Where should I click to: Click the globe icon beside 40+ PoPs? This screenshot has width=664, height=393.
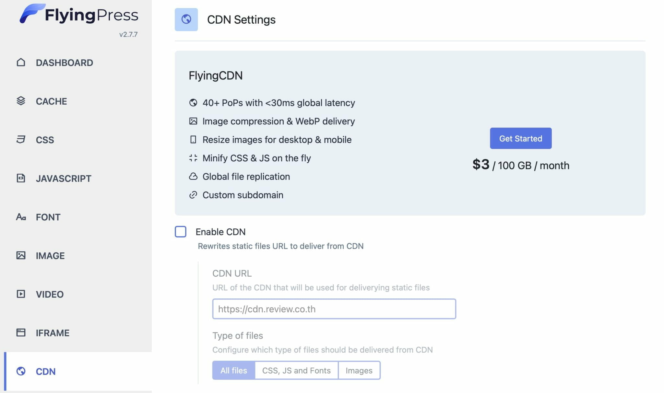(x=193, y=103)
